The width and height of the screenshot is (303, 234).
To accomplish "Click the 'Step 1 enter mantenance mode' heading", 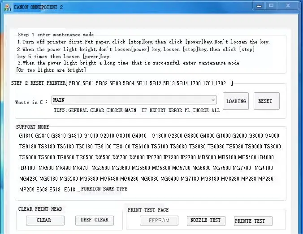I will (56, 35).
